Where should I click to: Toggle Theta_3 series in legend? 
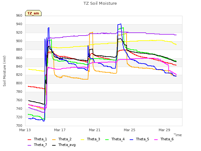coord(90,139)
